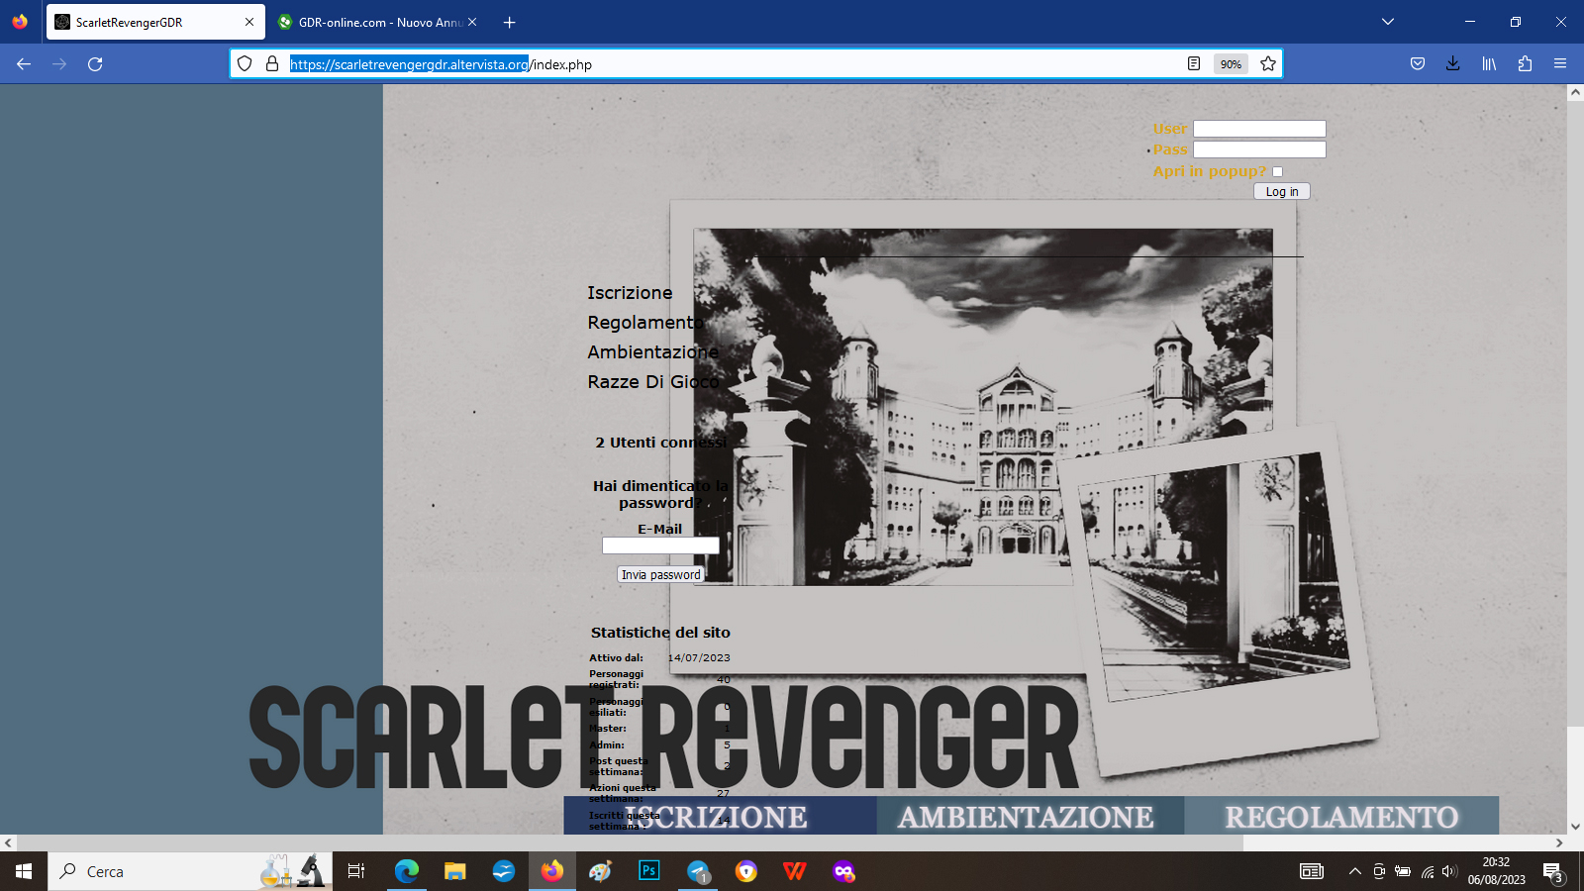Click Statistiche del sito heading
Image resolution: width=1584 pixels, height=891 pixels.
click(x=660, y=633)
